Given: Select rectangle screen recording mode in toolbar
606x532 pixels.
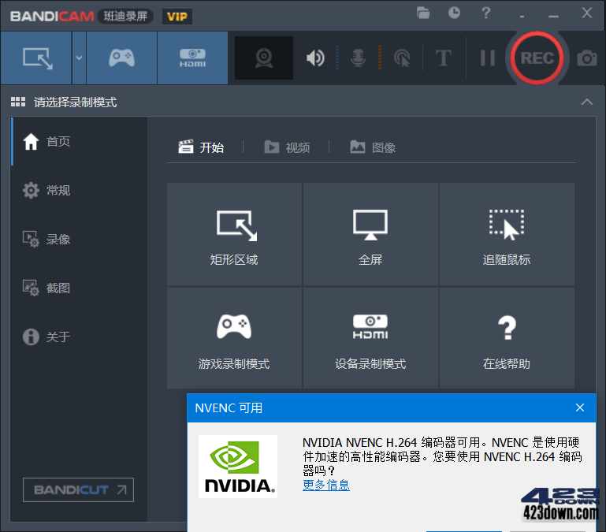Looking at the screenshot, I should (36, 58).
